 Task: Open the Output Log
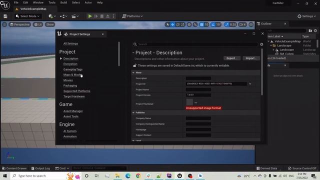point(40,168)
